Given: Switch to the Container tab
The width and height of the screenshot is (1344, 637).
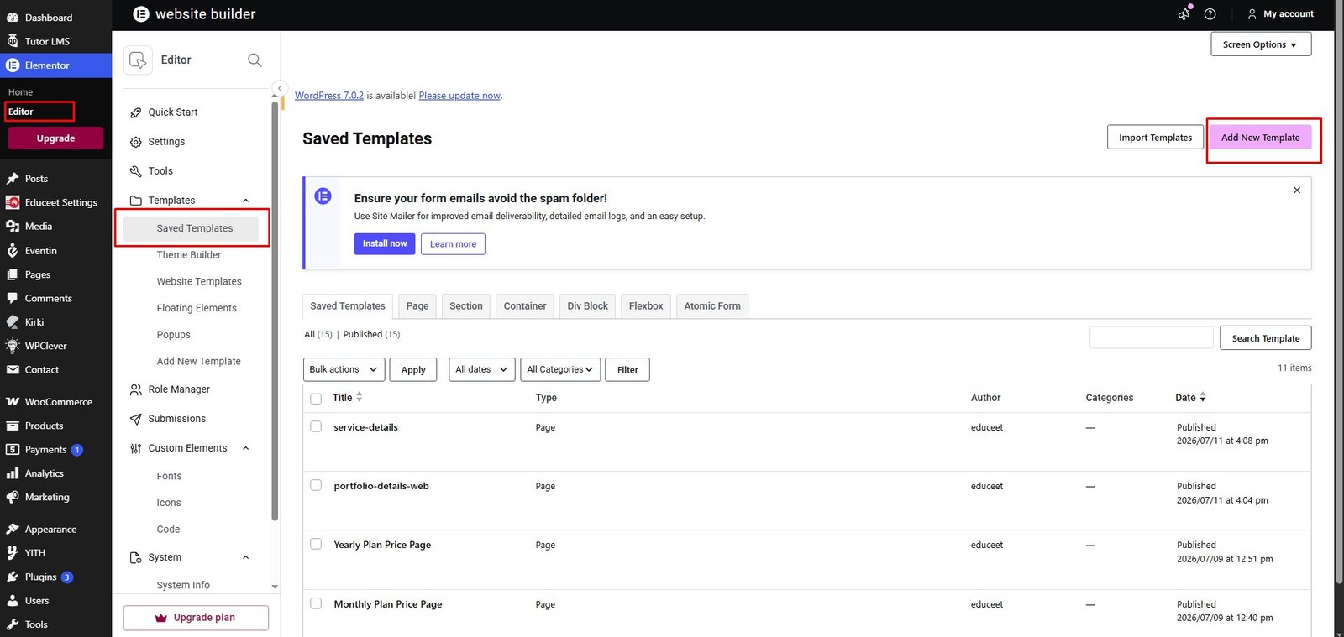Looking at the screenshot, I should click(525, 306).
